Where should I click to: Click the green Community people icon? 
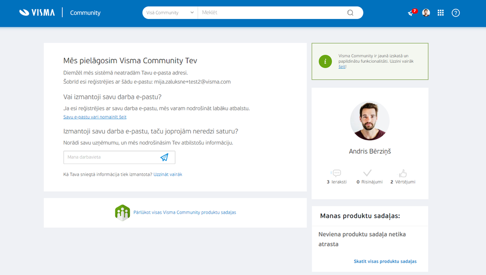pos(123,212)
